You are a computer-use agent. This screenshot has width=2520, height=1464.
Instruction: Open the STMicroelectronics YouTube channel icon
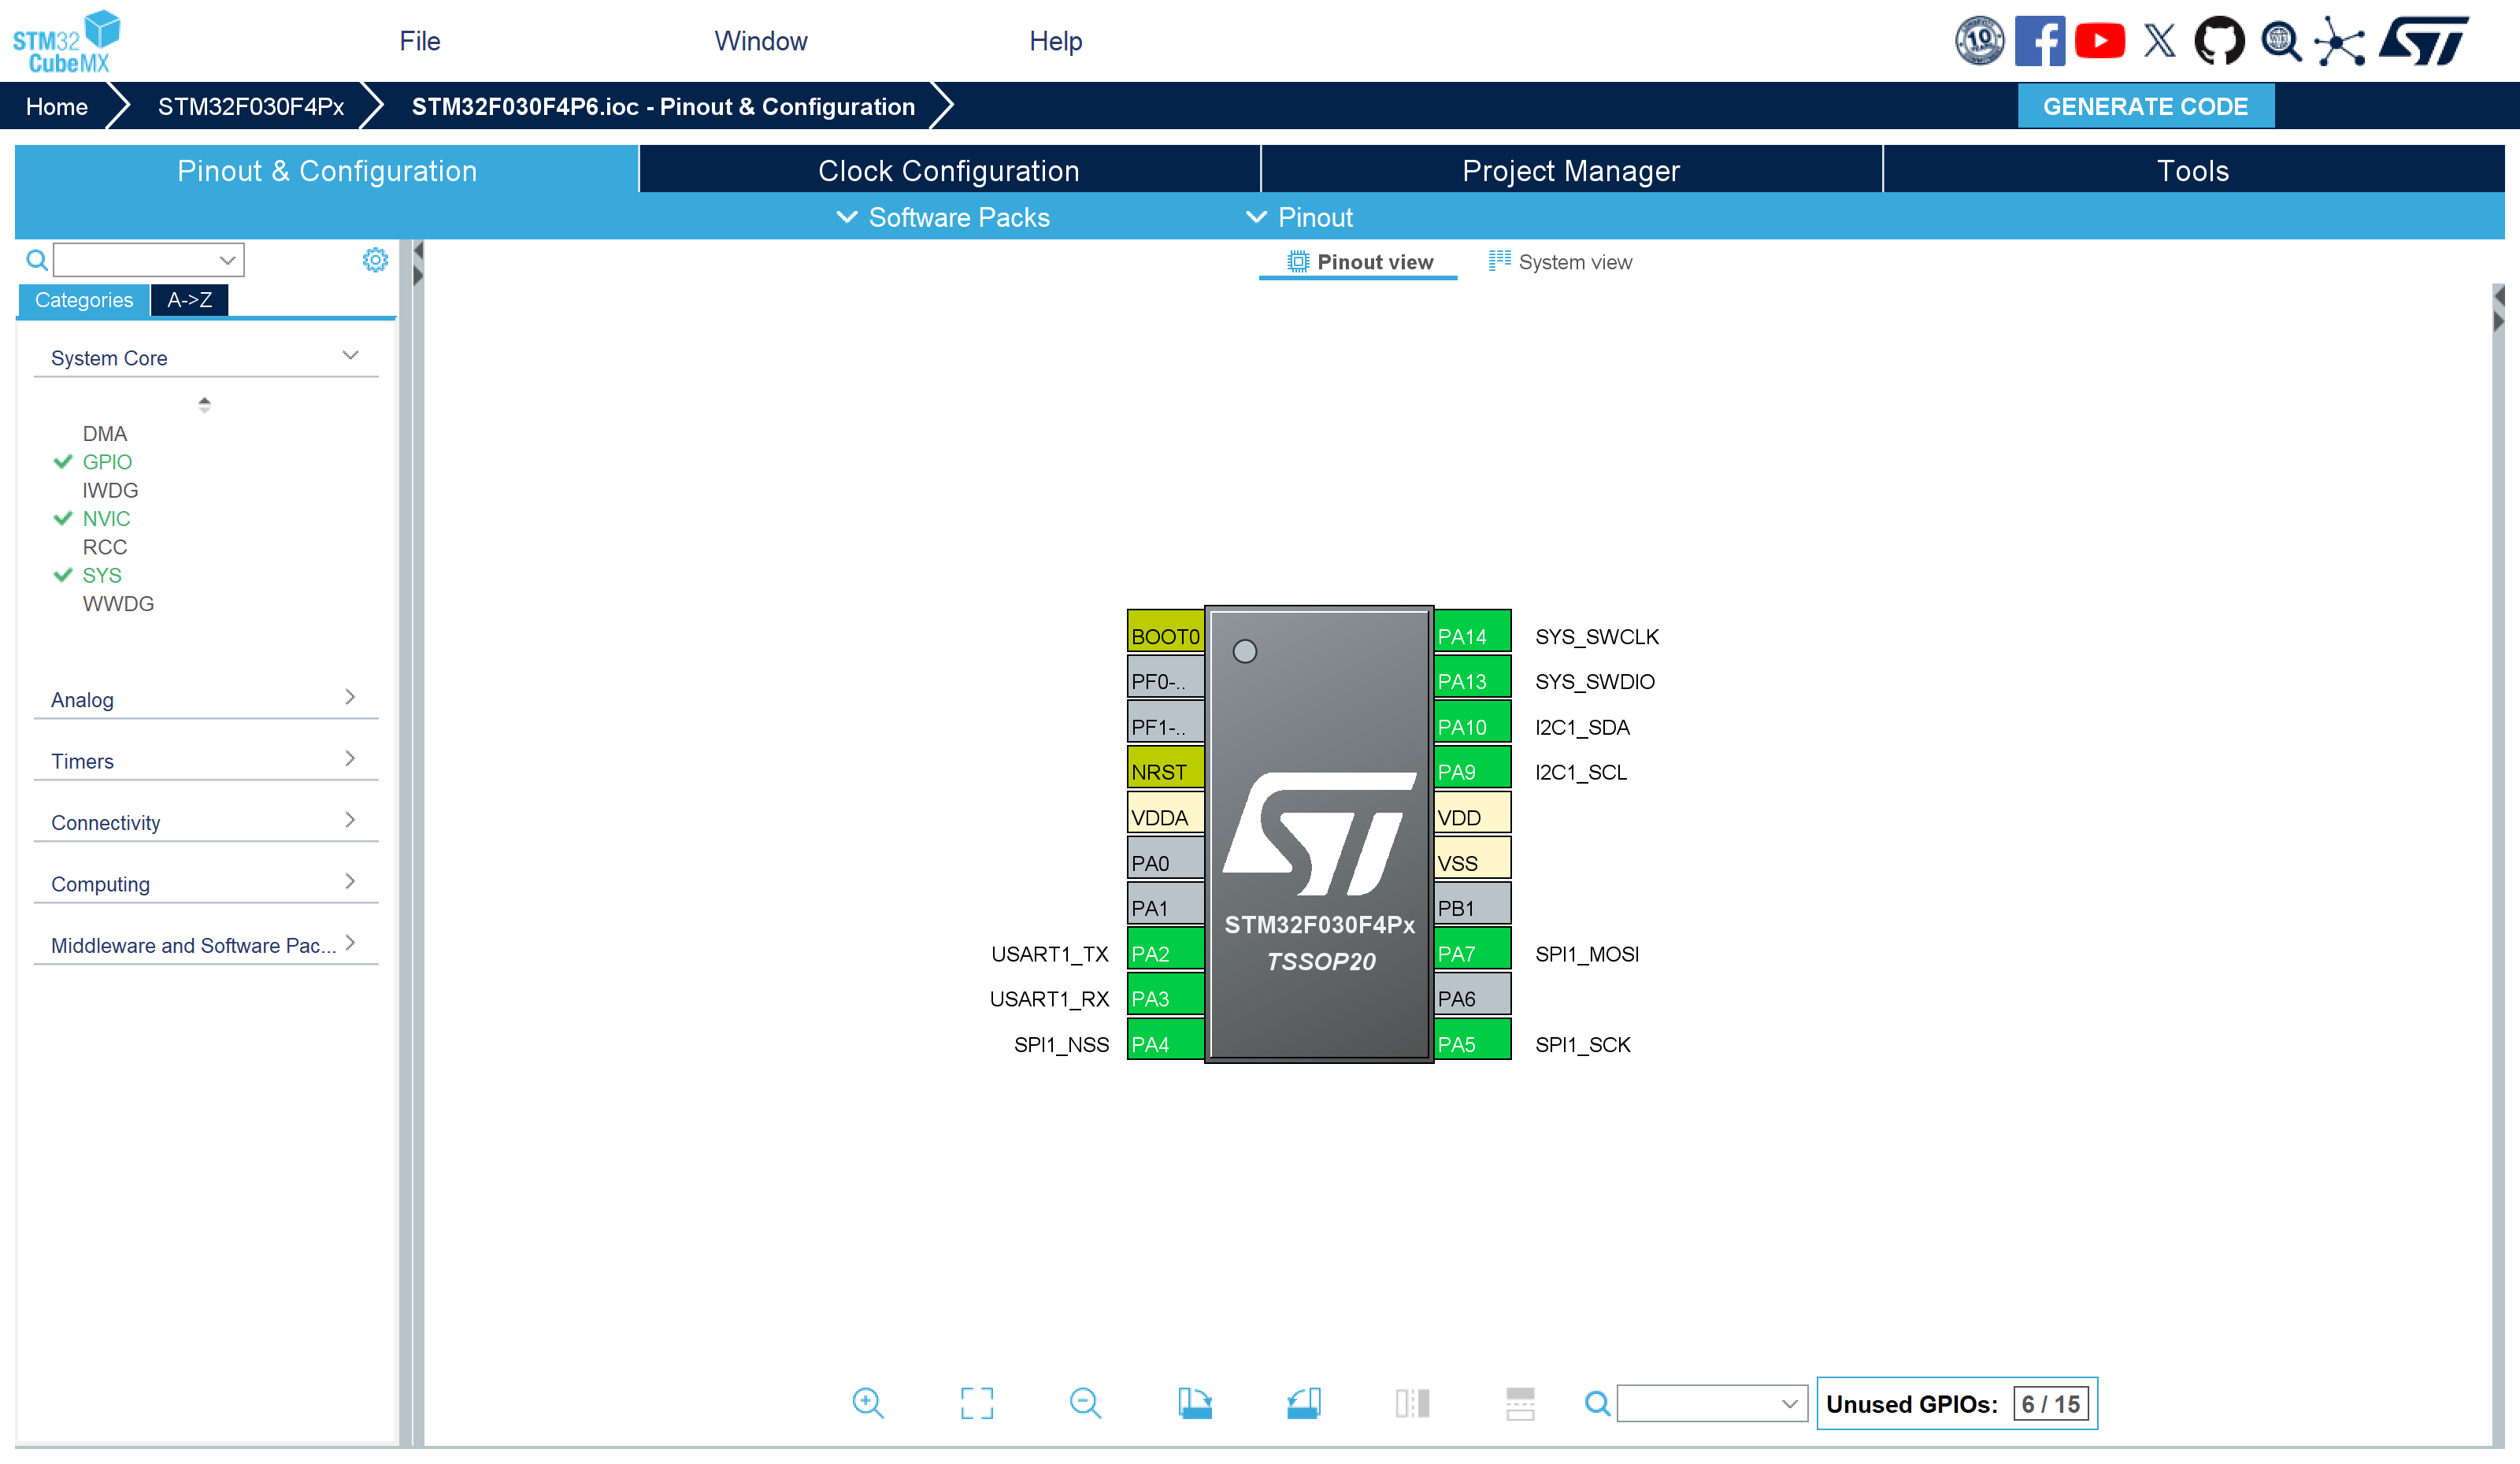[2100, 41]
